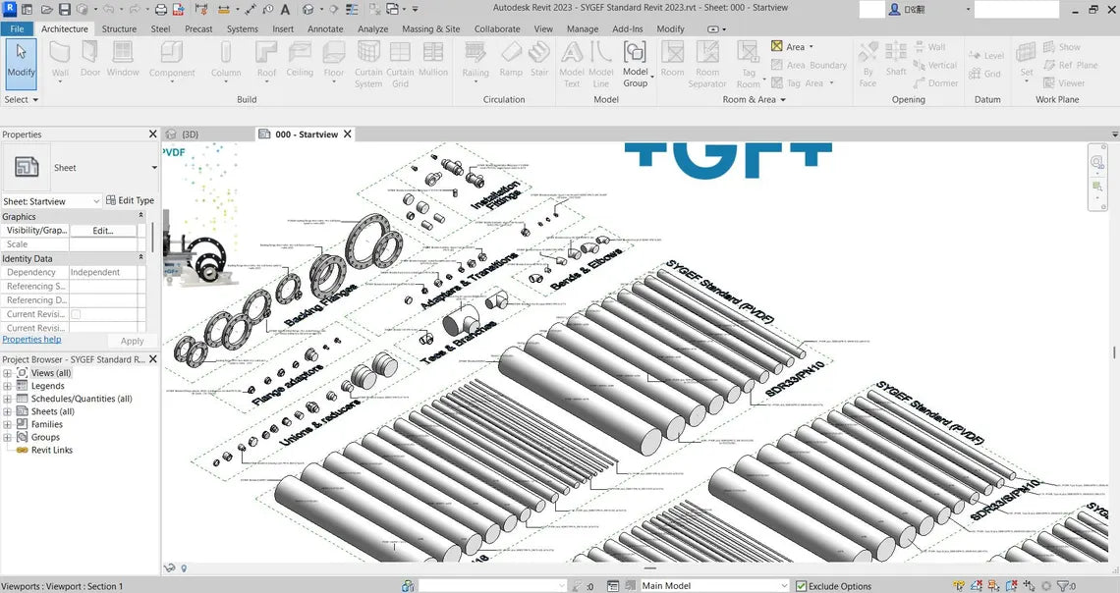Click the search field in title bar
1120x593 pixels.
pos(1016,9)
